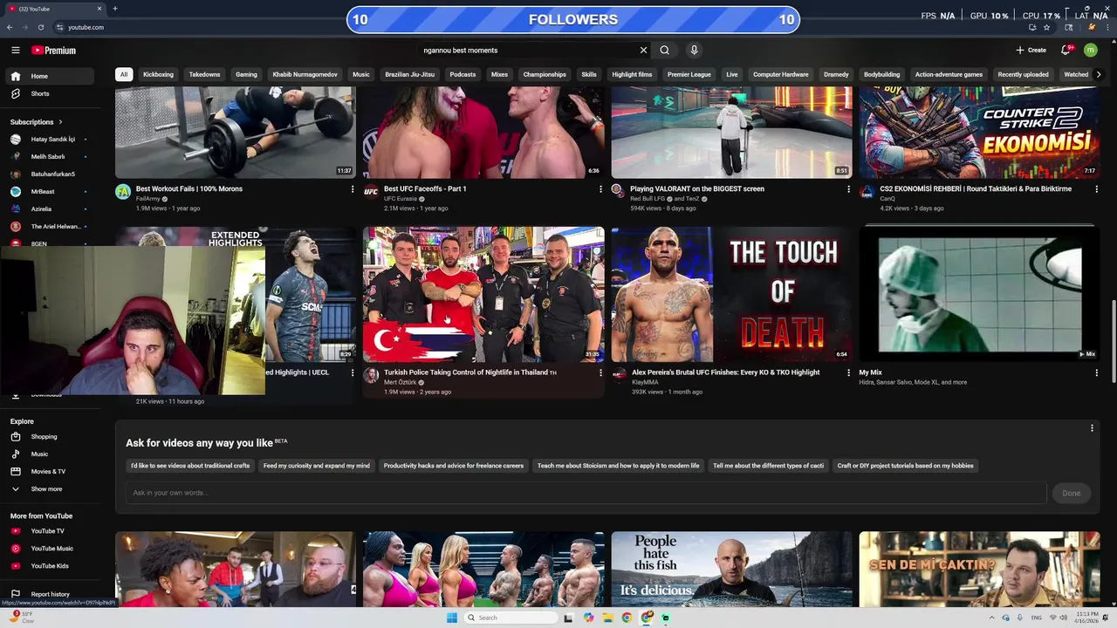The height and width of the screenshot is (628, 1117).
Task: Open Shorts in the sidebar
Action: (x=51, y=93)
